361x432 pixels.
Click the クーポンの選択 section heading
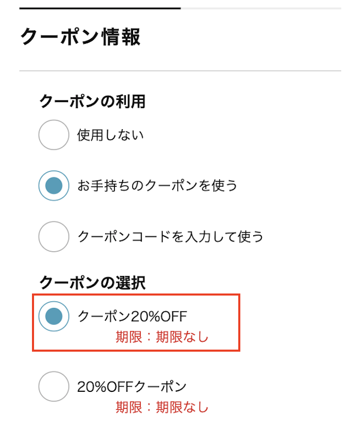(x=92, y=282)
